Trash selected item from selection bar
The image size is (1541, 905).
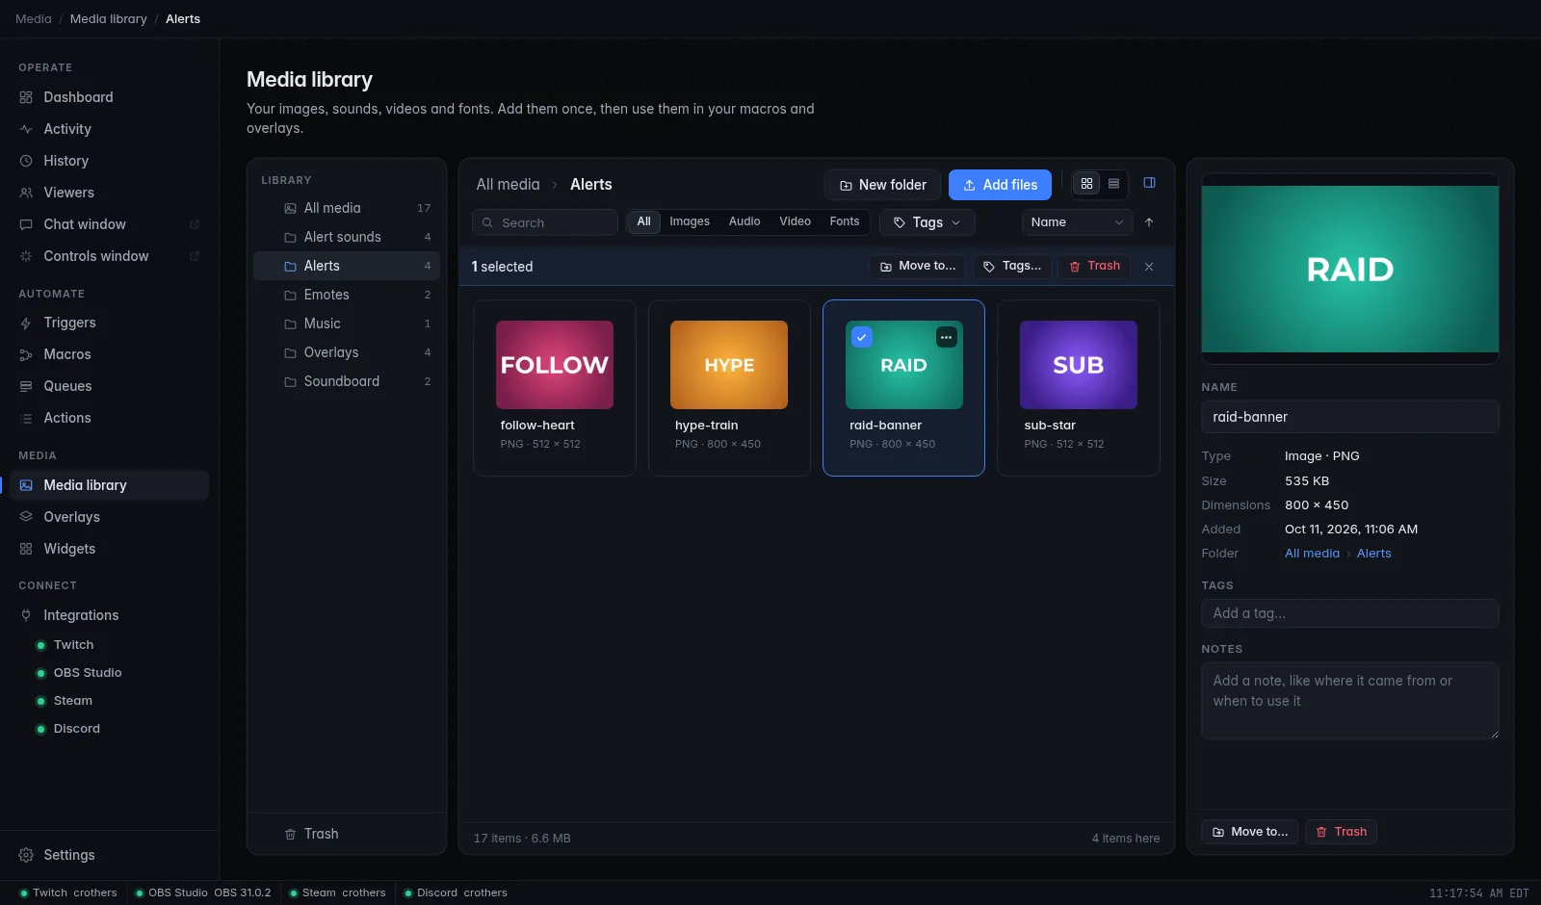pos(1094,266)
